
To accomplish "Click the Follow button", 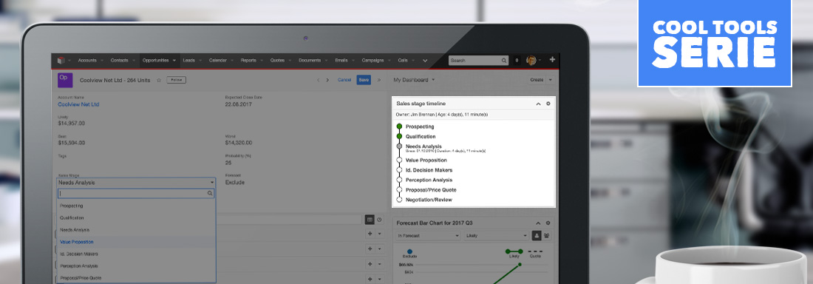I will tap(177, 80).
